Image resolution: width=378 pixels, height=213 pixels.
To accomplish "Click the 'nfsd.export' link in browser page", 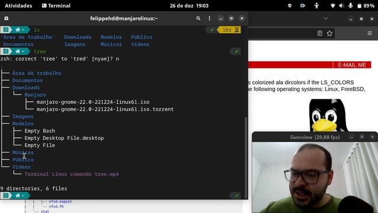I will (60, 201).
